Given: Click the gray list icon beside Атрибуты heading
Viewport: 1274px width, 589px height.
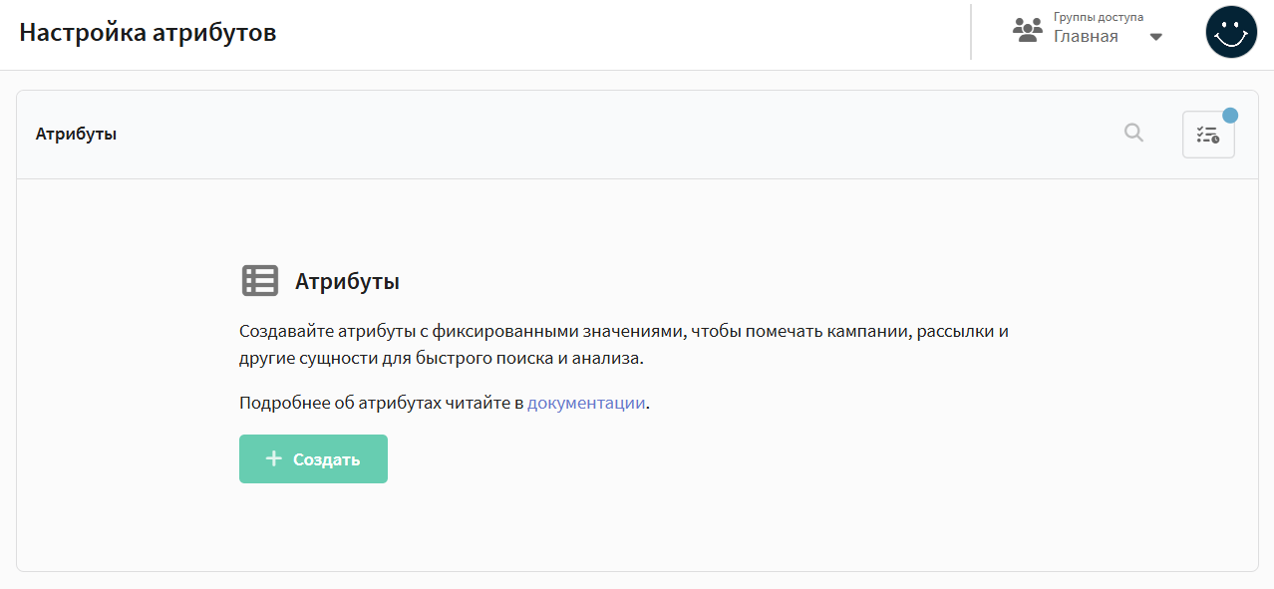Looking at the screenshot, I should pyautogui.click(x=260, y=281).
